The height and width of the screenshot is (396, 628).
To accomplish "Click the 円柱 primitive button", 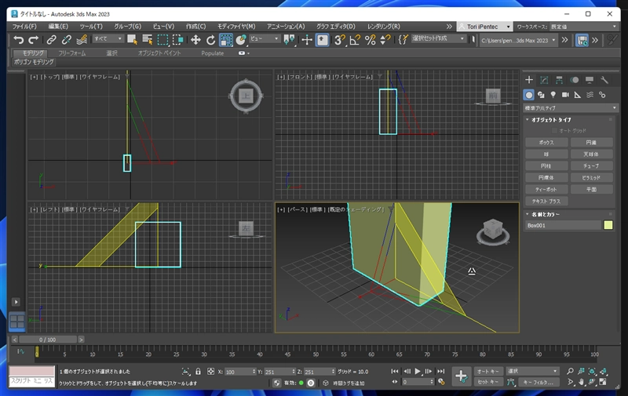I will (x=546, y=165).
